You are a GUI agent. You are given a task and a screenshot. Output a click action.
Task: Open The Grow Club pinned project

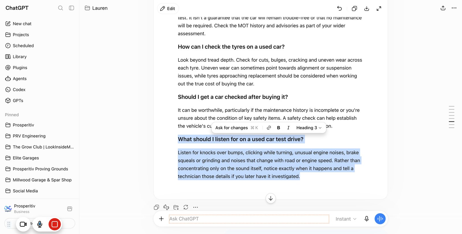(40, 147)
